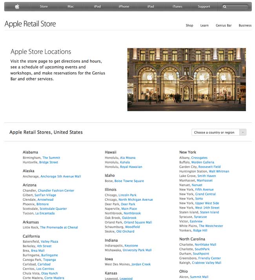Open Ala Moana store in Honolulu
Image resolution: width=255 pixels, height=280 pixels.
point(127,158)
